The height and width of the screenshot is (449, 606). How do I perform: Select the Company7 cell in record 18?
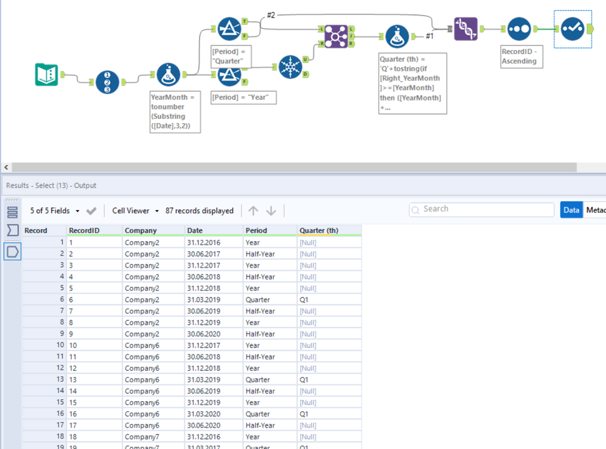click(x=153, y=437)
